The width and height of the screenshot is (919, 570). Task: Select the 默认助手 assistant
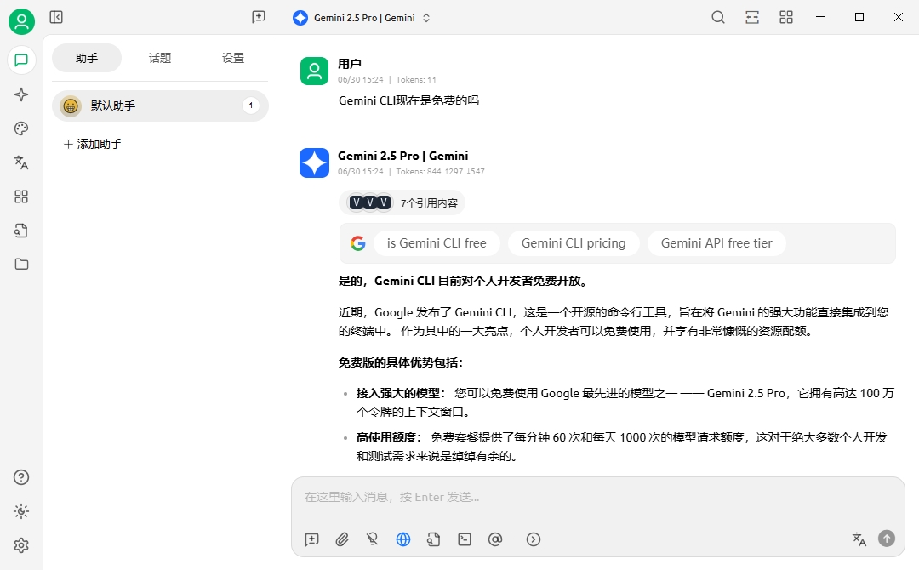coord(160,105)
